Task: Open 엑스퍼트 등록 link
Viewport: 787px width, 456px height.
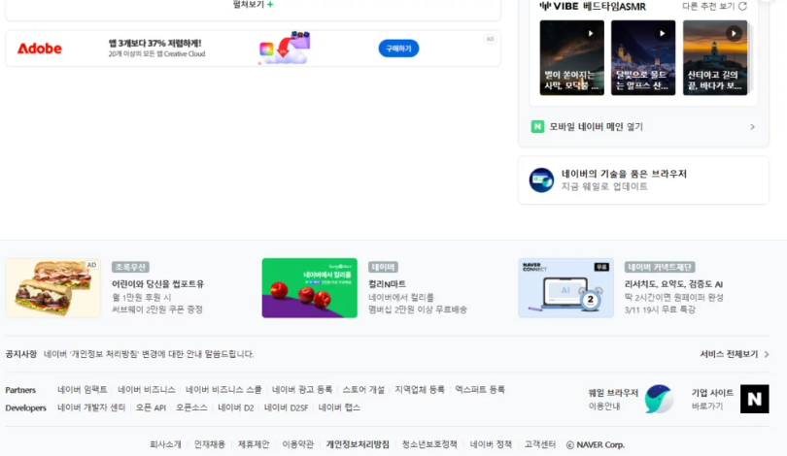Action: [x=480, y=389]
